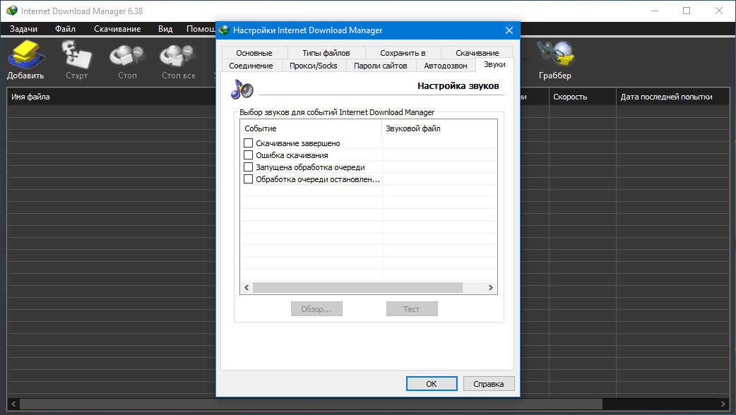Select the Звуки tab

pos(494,65)
